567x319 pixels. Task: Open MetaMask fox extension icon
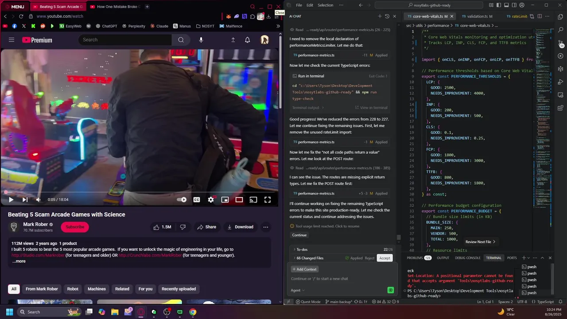point(229,16)
